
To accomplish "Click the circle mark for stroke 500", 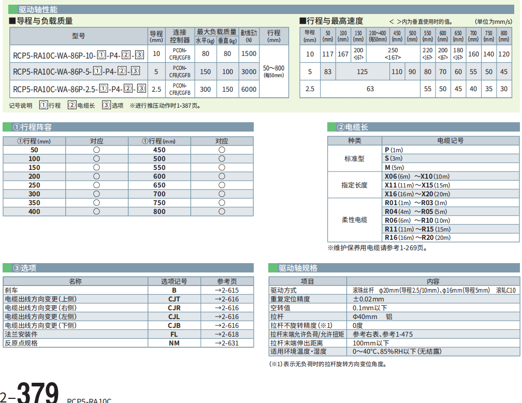I will pyautogui.click(x=222, y=159).
